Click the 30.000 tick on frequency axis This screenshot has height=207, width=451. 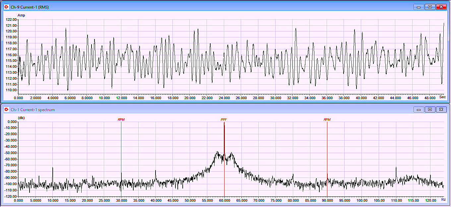pos(121,201)
